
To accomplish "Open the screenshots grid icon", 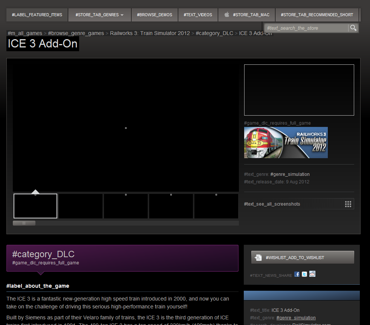I will coord(348,204).
